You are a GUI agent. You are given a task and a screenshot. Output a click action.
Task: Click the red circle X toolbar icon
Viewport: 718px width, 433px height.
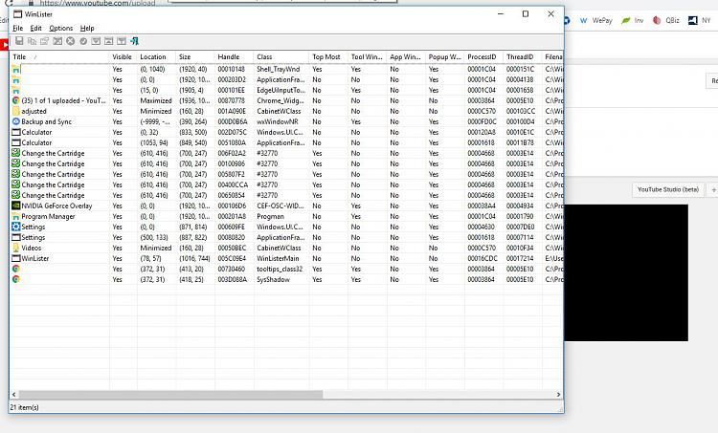[70, 41]
